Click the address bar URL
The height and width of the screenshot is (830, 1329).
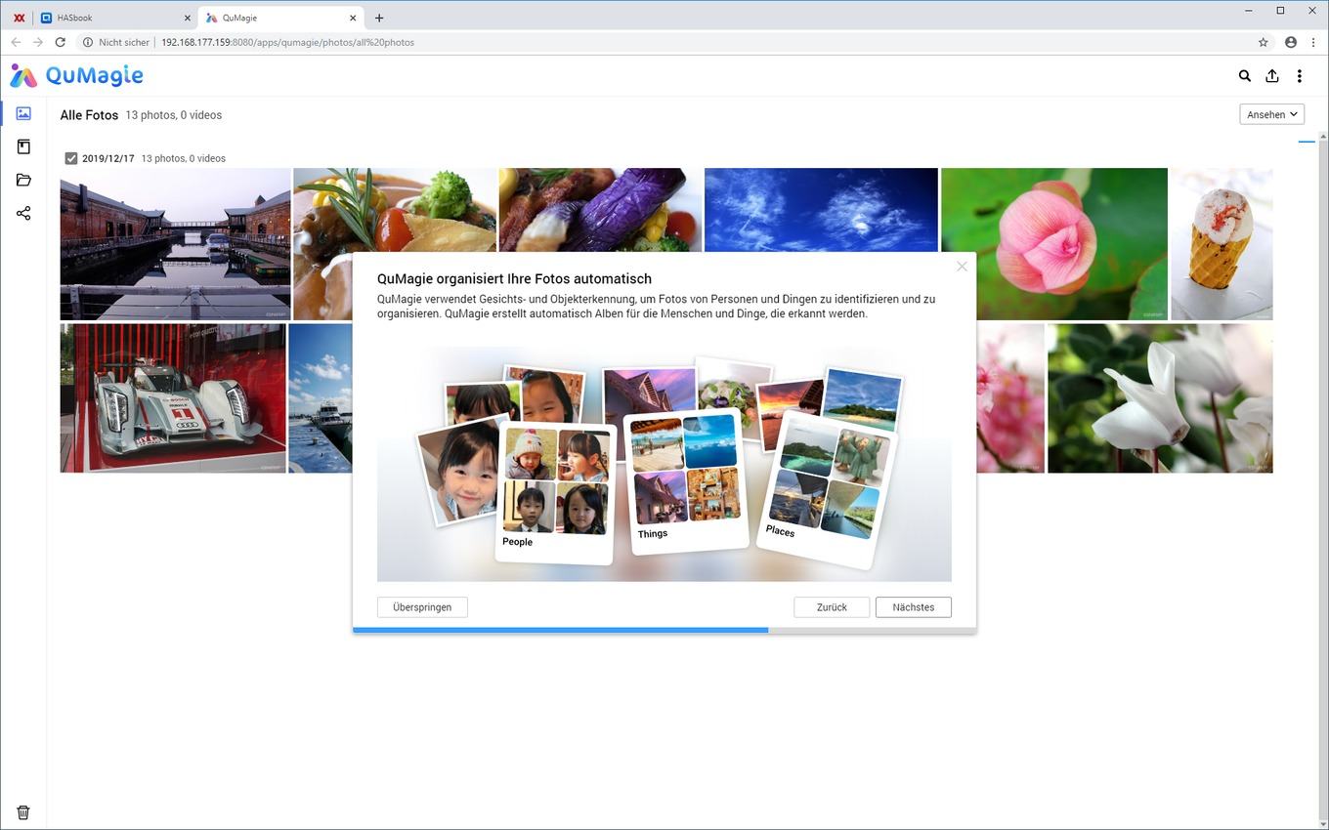pos(287,42)
